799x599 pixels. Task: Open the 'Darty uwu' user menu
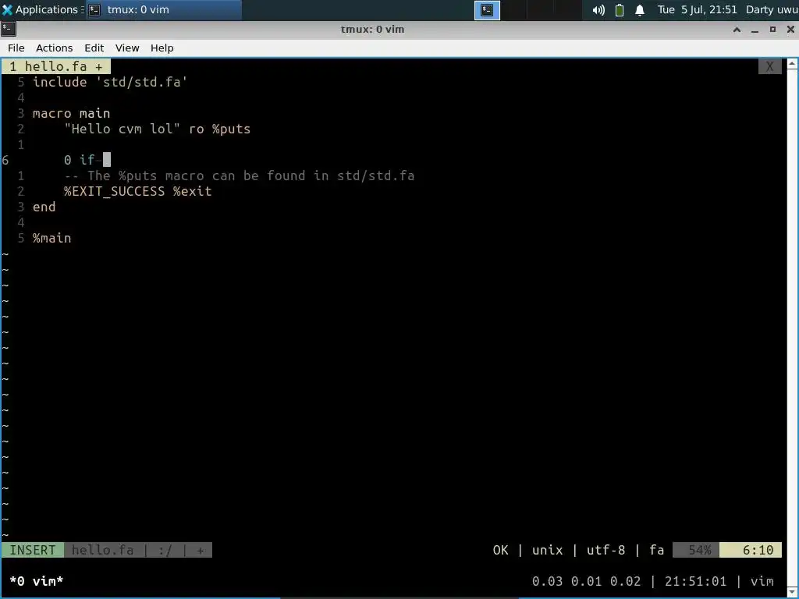tap(772, 9)
